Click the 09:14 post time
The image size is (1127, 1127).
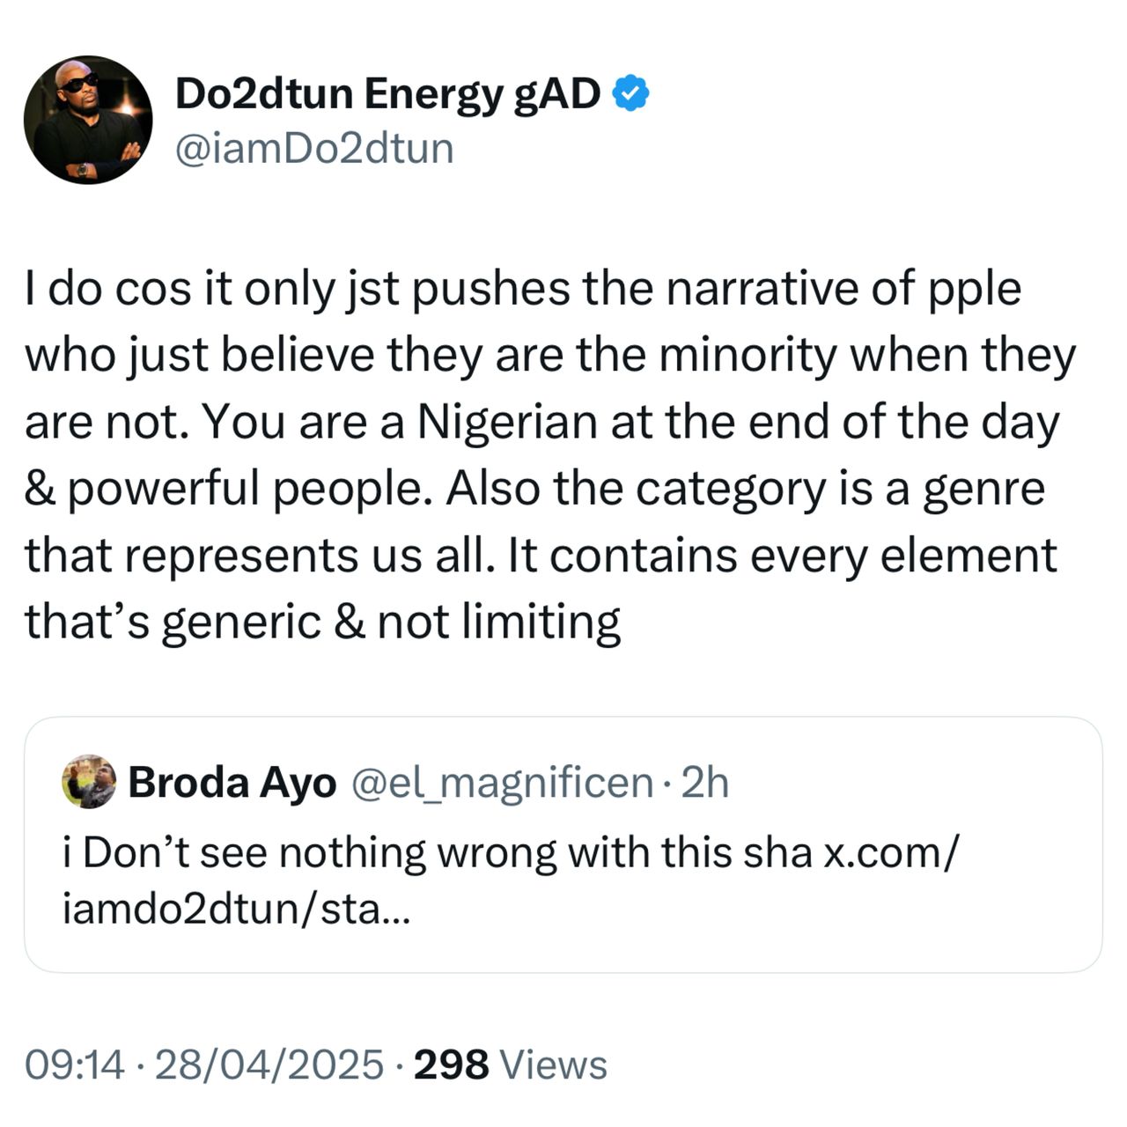[76, 1064]
